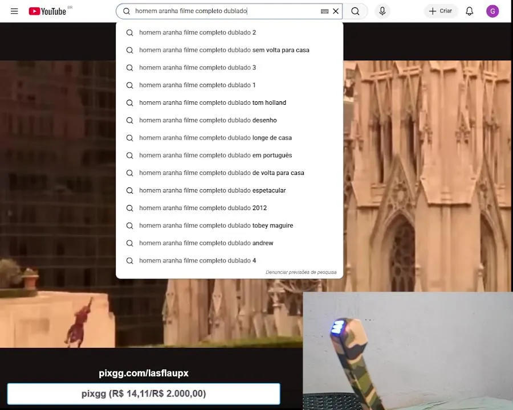Screen dimensions: 513x410
Task: Click search icon beside 'tobey maguire' suggestion
Action: click(x=130, y=225)
